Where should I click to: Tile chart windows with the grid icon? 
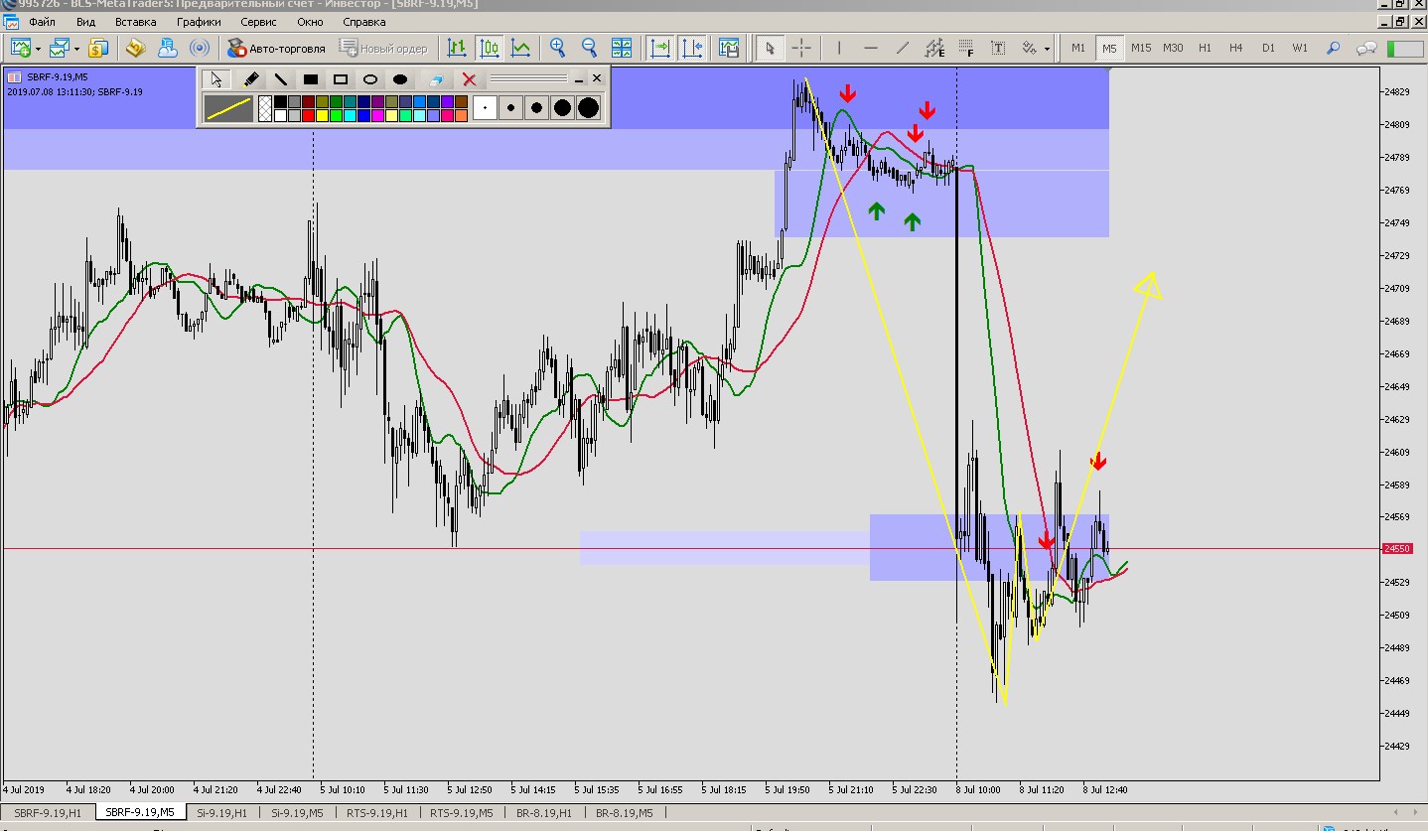click(622, 48)
